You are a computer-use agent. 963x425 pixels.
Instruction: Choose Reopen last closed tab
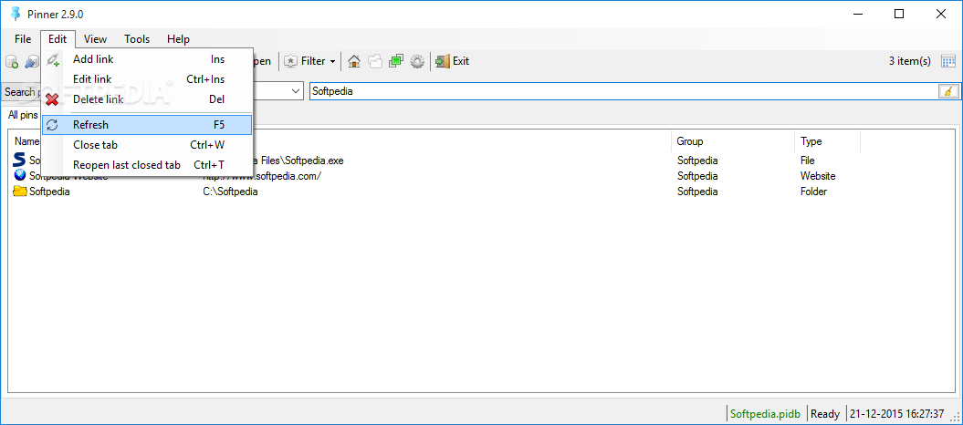pyautogui.click(x=147, y=165)
